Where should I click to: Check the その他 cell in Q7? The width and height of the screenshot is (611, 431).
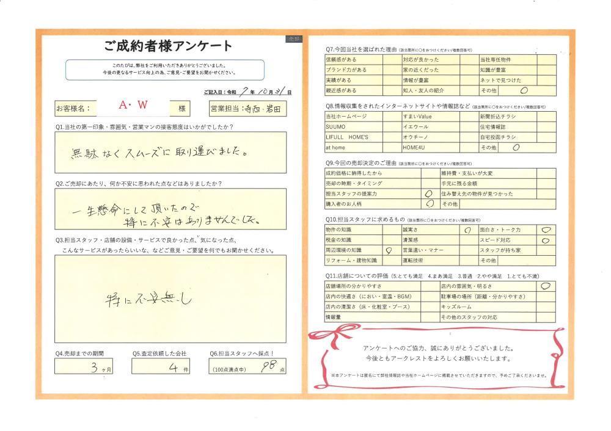coord(524,90)
